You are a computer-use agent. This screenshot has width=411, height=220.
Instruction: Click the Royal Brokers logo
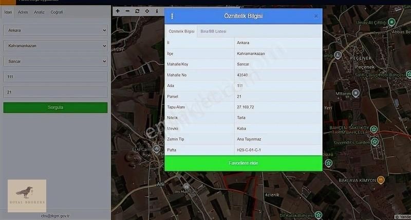pyautogui.click(x=27, y=196)
